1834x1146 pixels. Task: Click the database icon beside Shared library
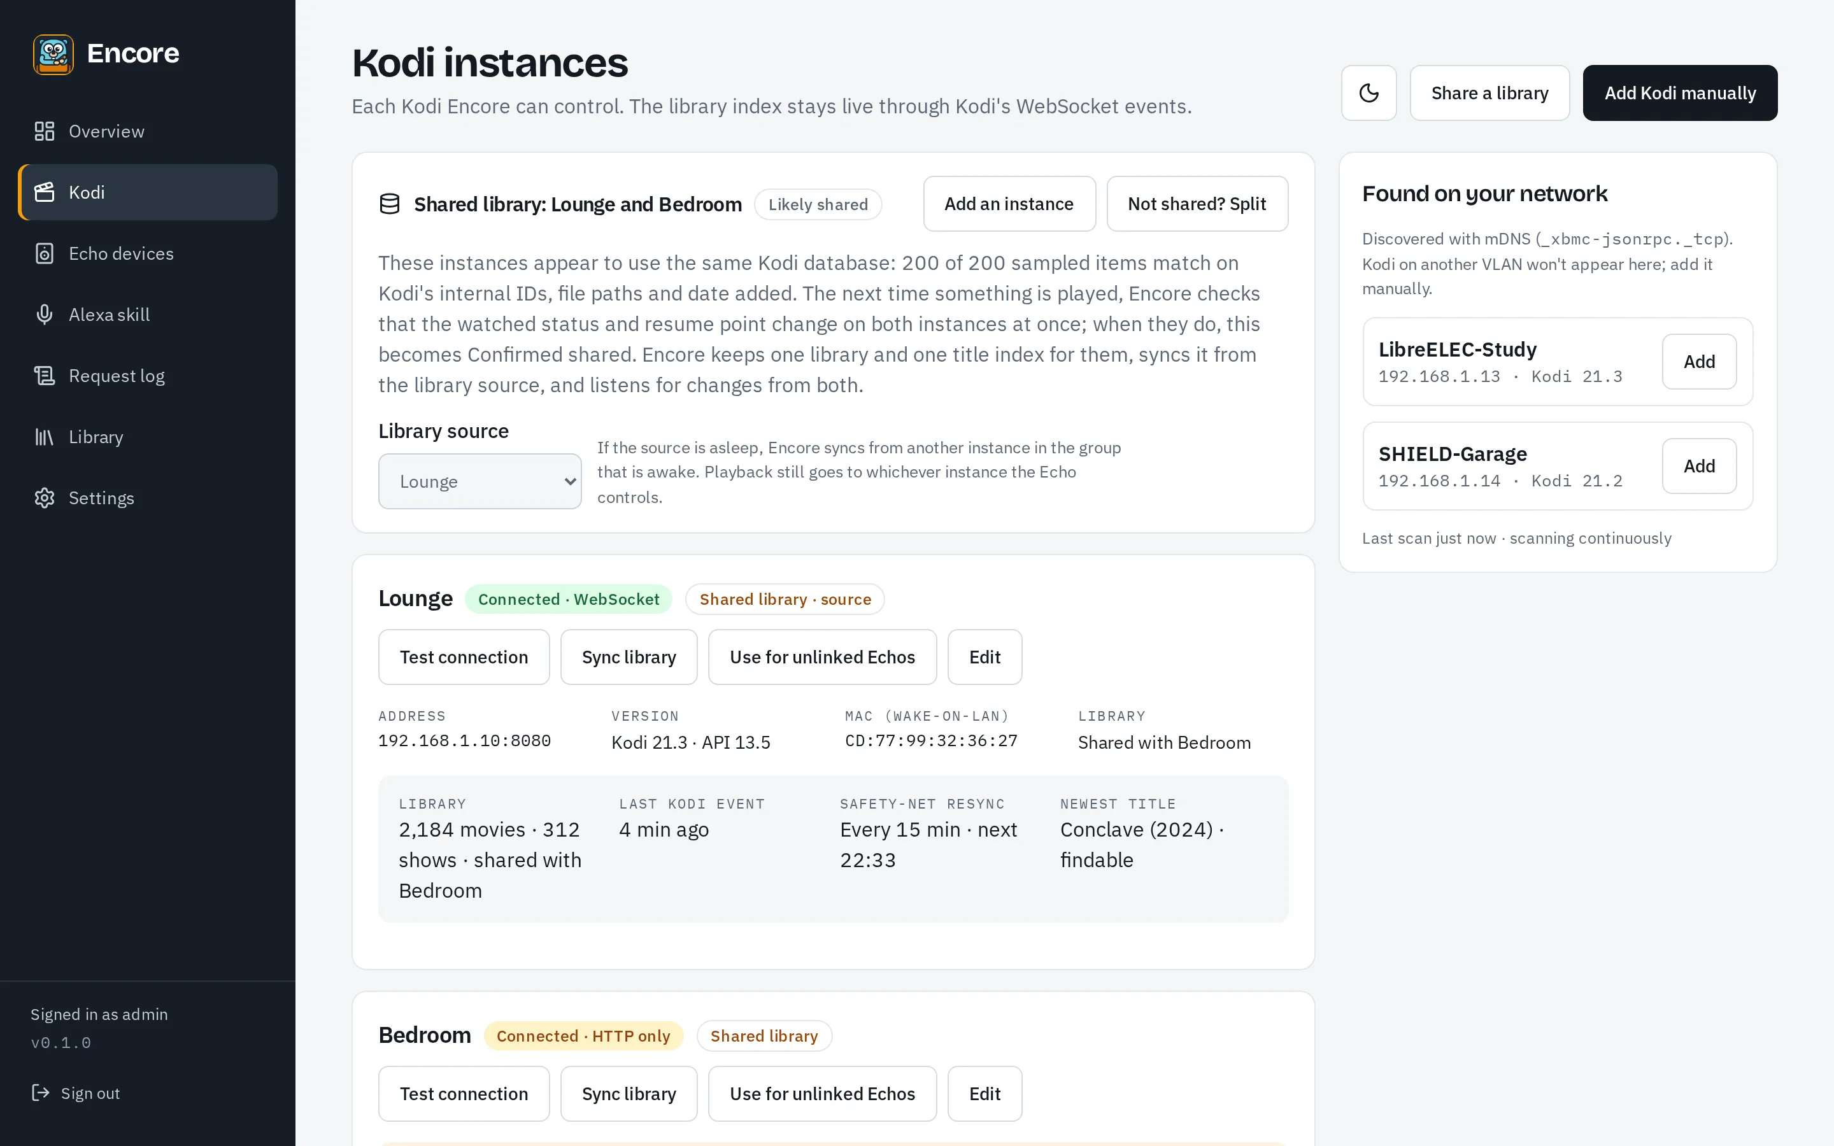tap(390, 204)
